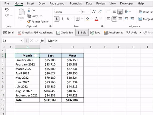Click the Email quick access button
This screenshot has width=153, height=115.
(9, 33)
